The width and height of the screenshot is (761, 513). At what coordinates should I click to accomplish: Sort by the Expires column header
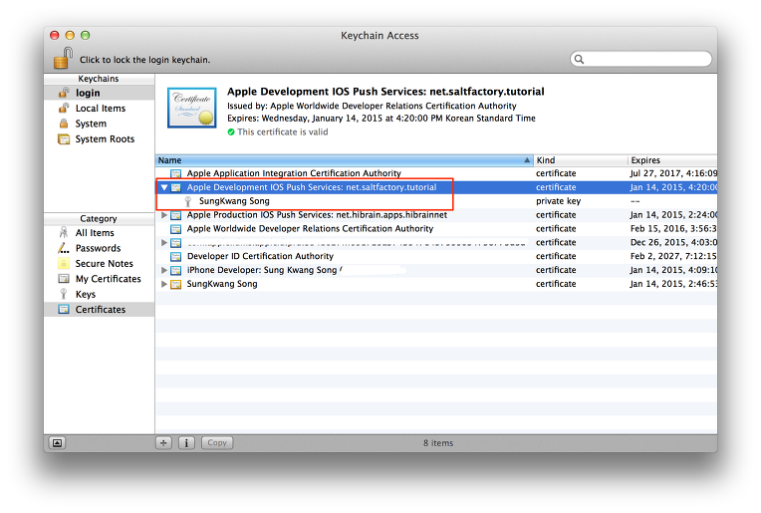(x=672, y=160)
